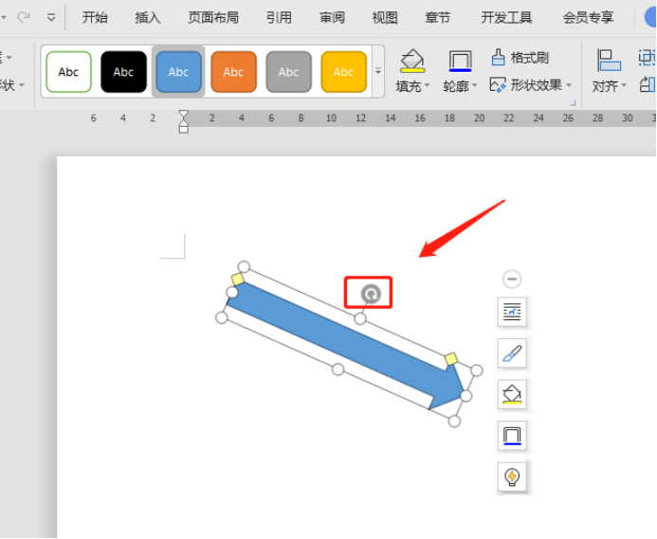Click the yellow adjust handle near arrowhead

(x=451, y=359)
